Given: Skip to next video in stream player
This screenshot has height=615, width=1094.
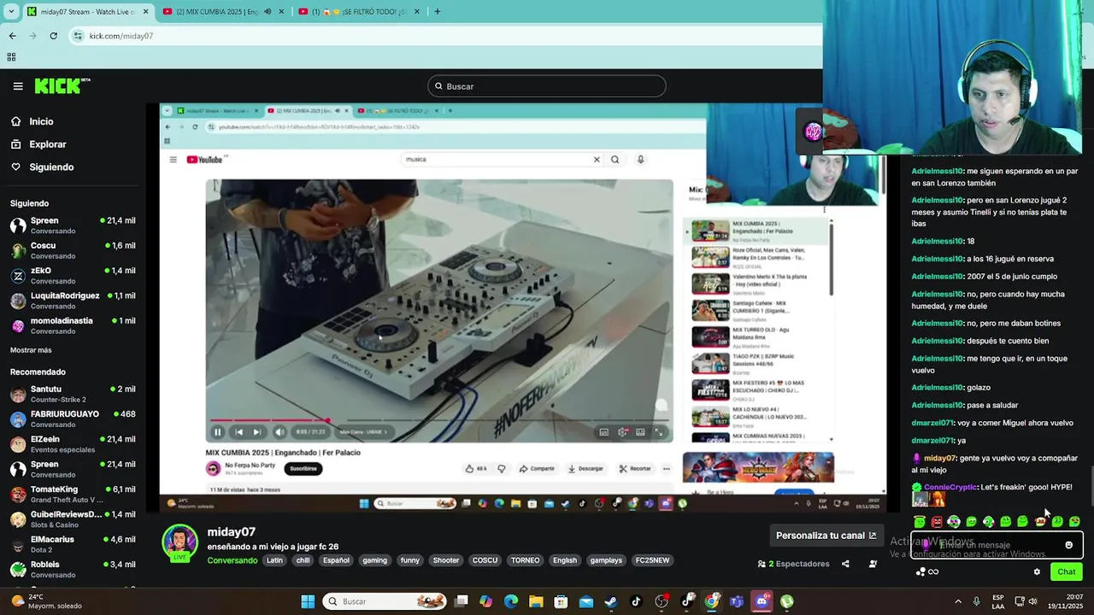Looking at the screenshot, I should (256, 432).
